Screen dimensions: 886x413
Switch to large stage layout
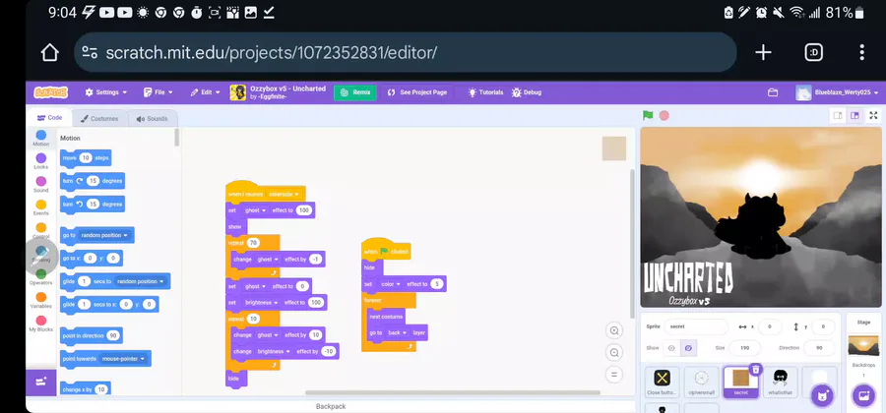[854, 116]
